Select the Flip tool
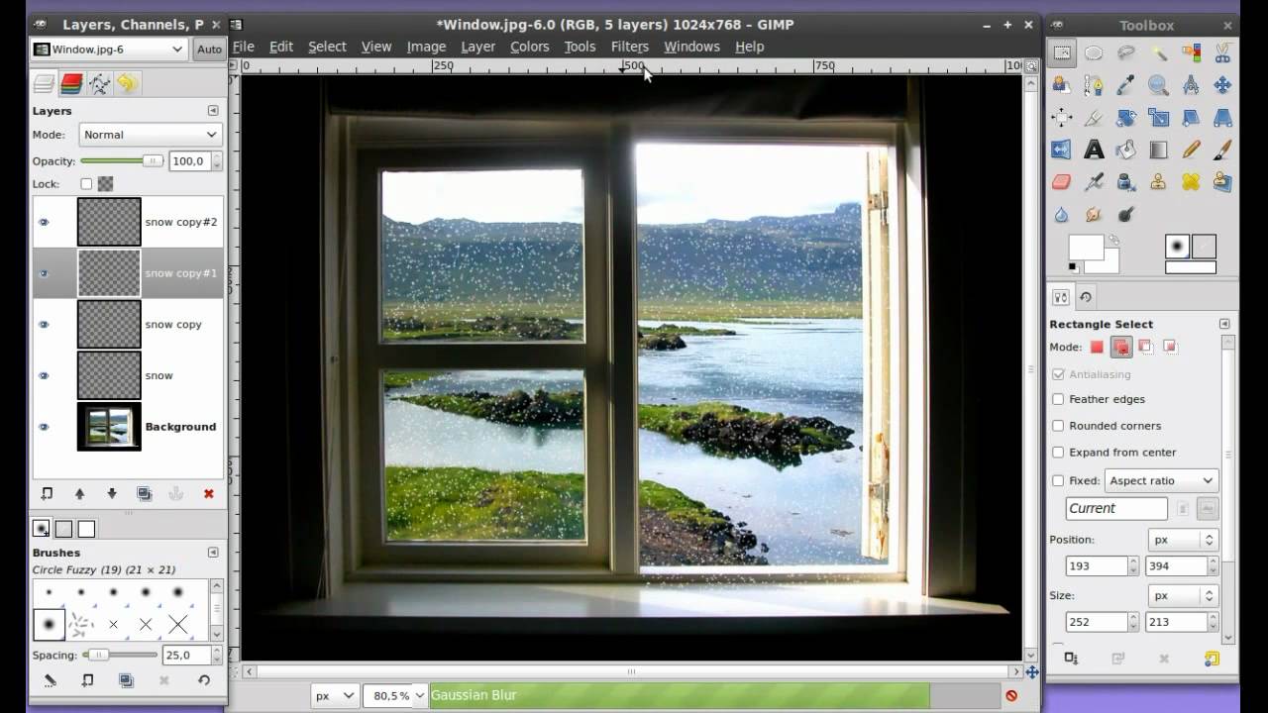Viewport: 1268px width, 713px height. (x=1061, y=151)
